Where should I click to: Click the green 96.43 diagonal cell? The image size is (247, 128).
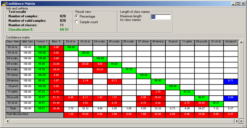click(158, 82)
